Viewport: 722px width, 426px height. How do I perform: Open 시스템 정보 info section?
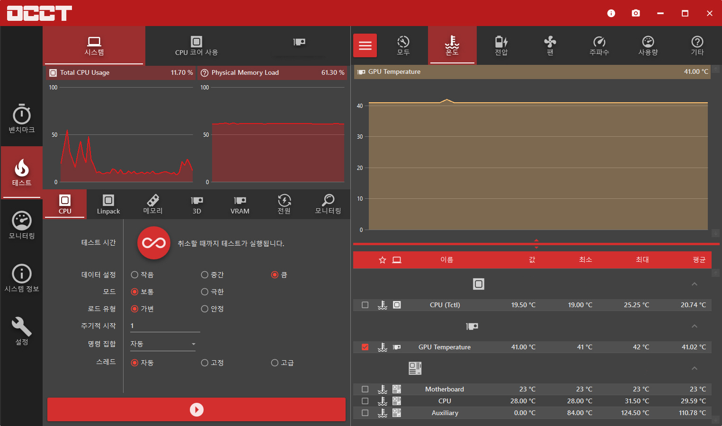click(22, 278)
